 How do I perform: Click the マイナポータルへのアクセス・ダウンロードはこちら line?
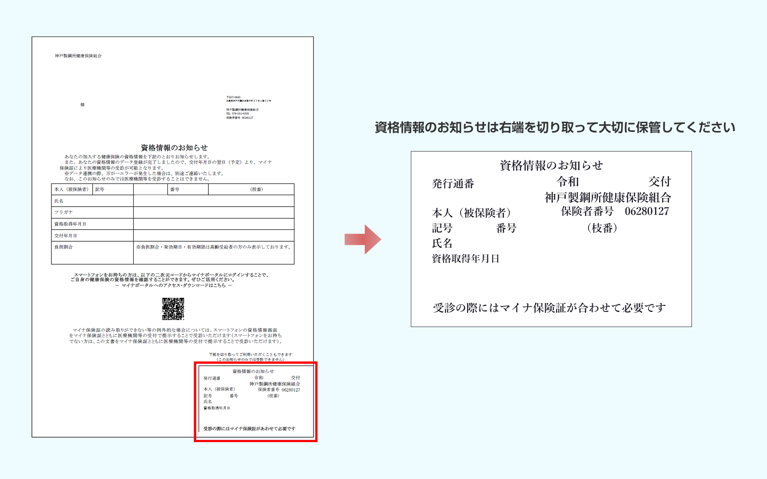click(x=173, y=286)
